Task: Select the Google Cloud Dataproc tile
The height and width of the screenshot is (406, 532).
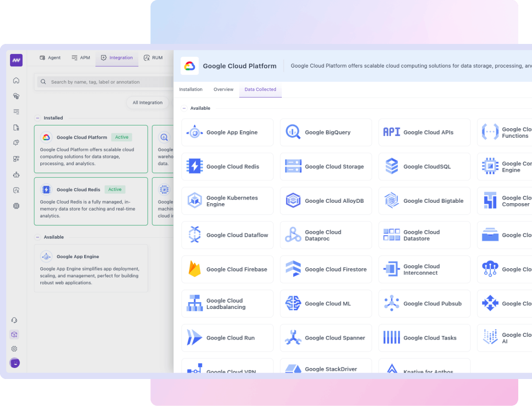Action: pos(326,235)
